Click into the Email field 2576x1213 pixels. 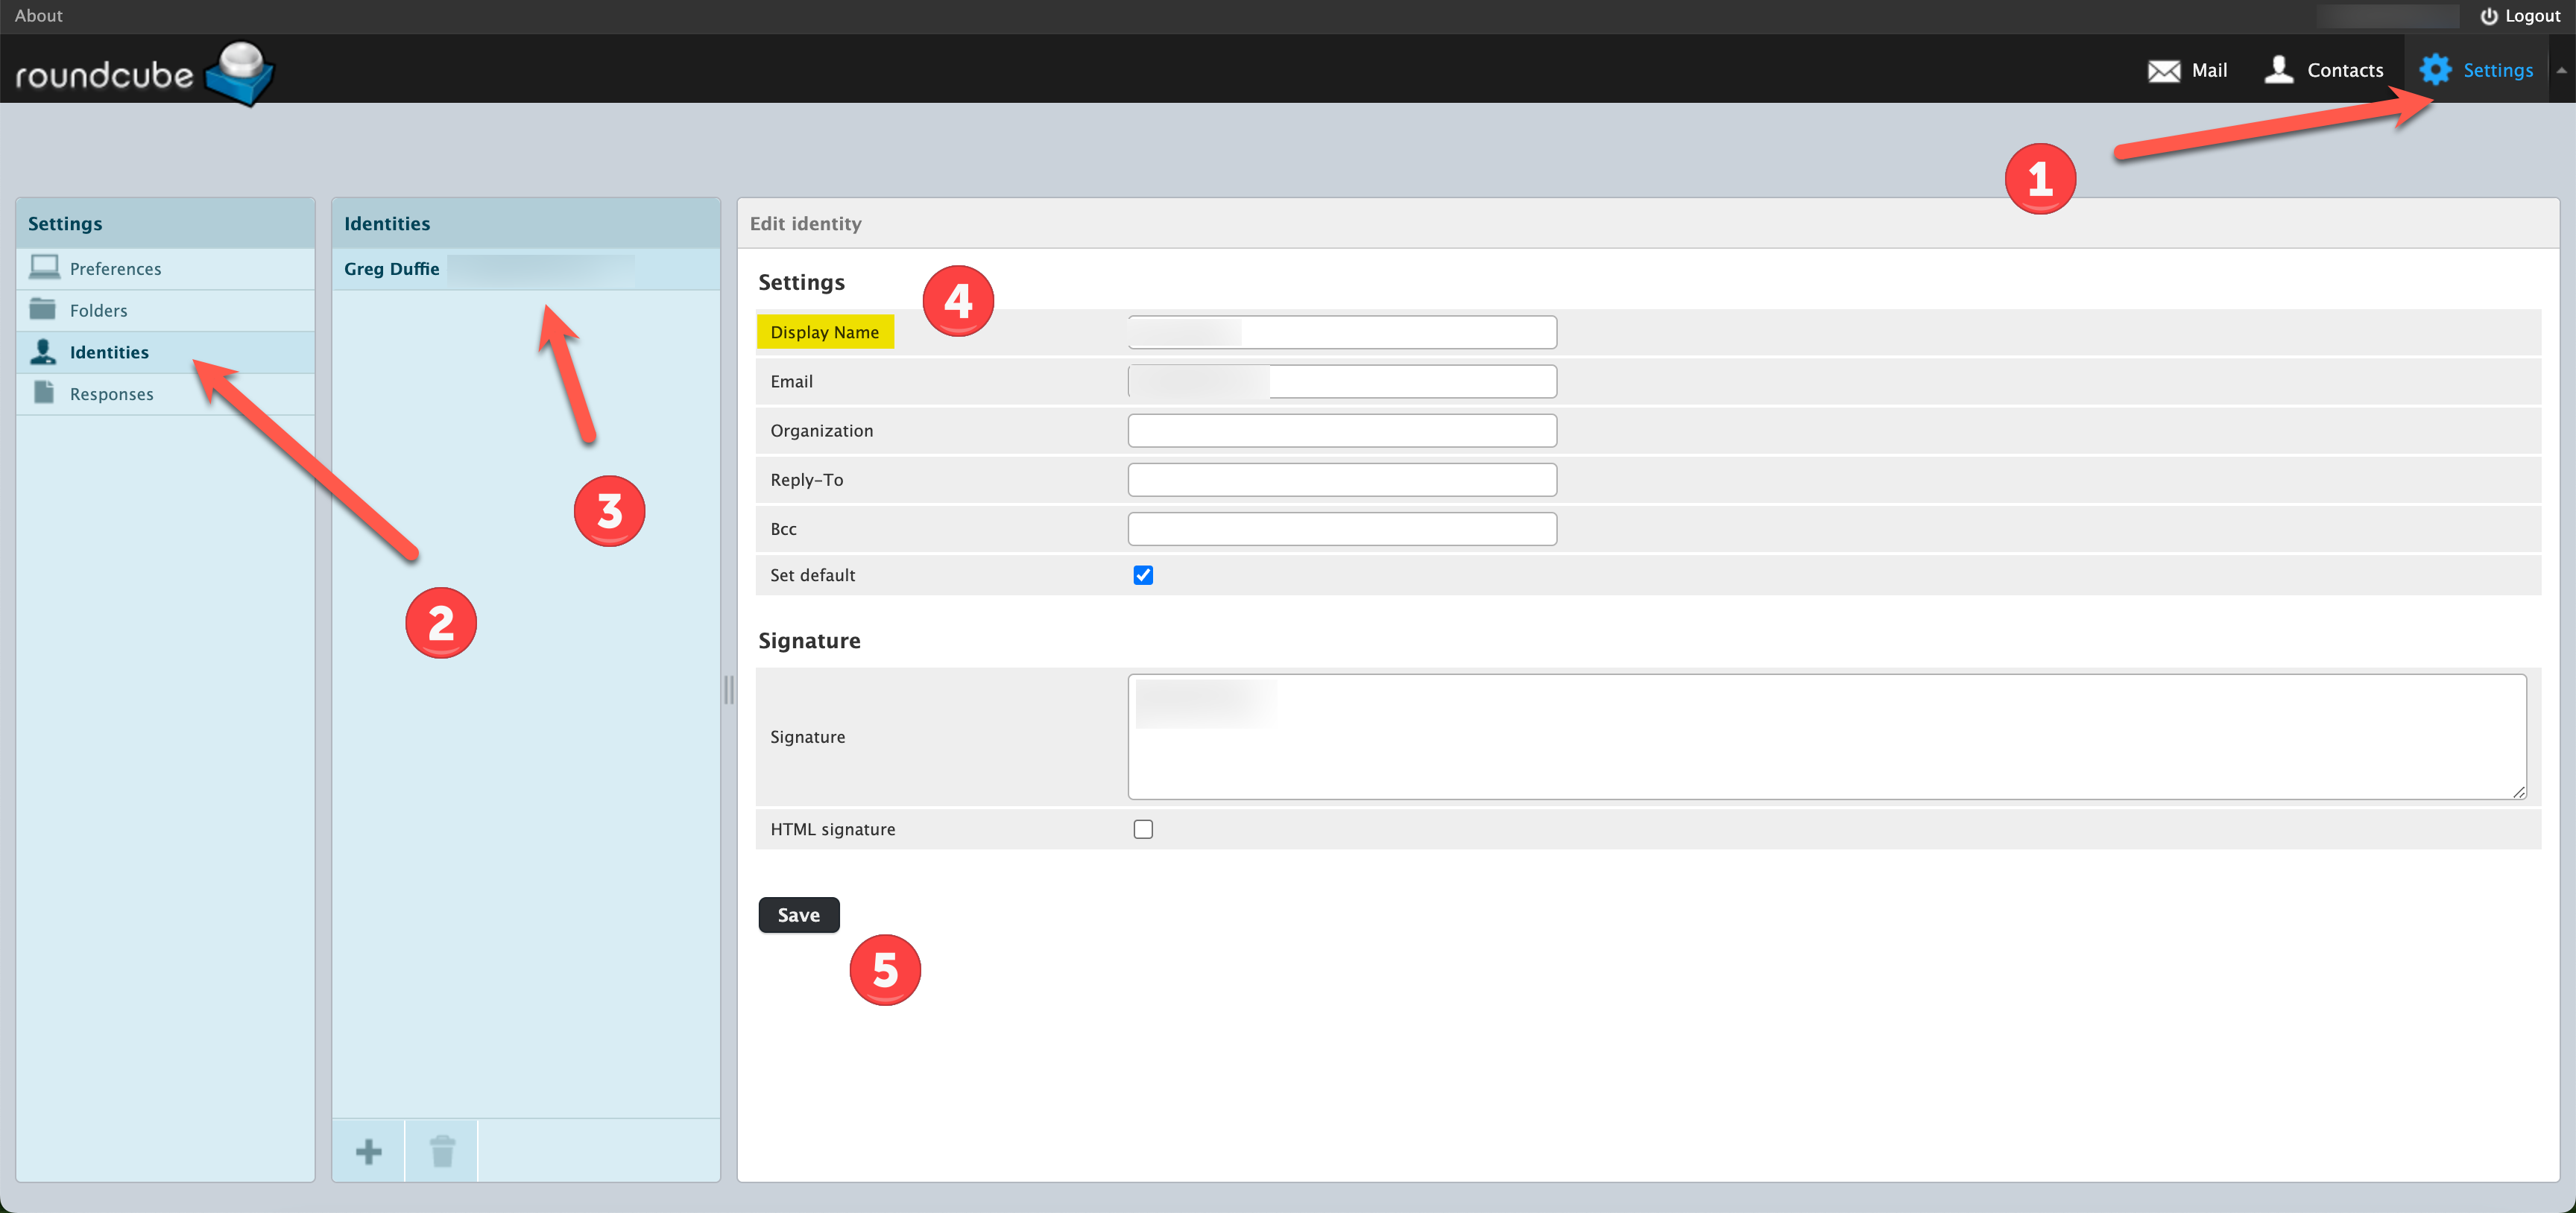pos(1342,381)
